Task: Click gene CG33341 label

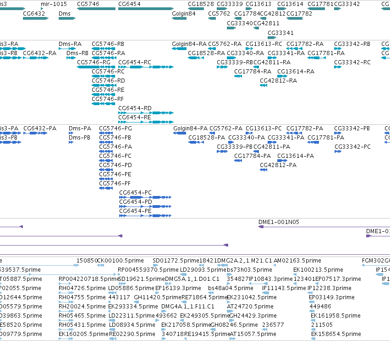Action: tap(280, 33)
